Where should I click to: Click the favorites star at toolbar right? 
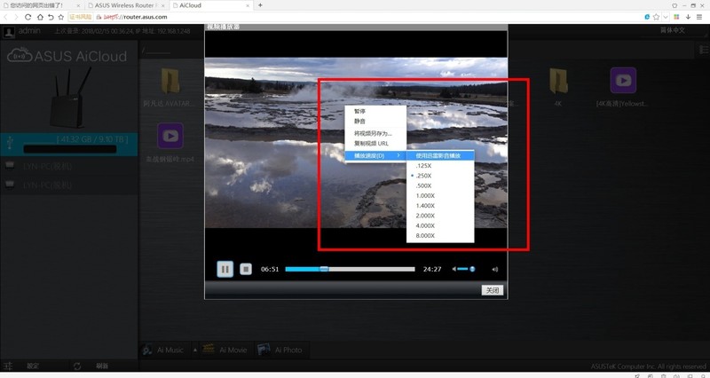(x=656, y=17)
